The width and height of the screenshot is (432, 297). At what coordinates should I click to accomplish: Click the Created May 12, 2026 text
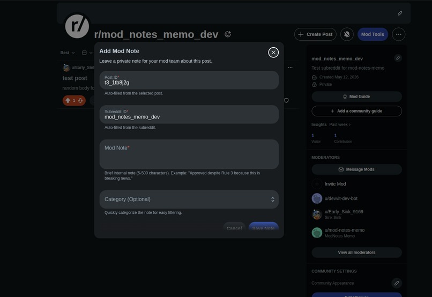click(x=339, y=77)
